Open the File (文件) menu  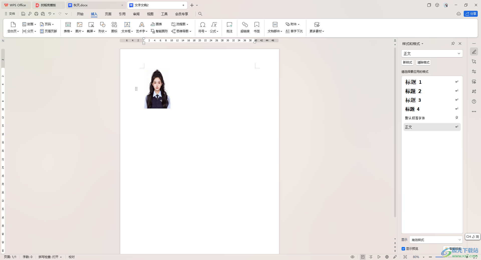(x=10, y=14)
